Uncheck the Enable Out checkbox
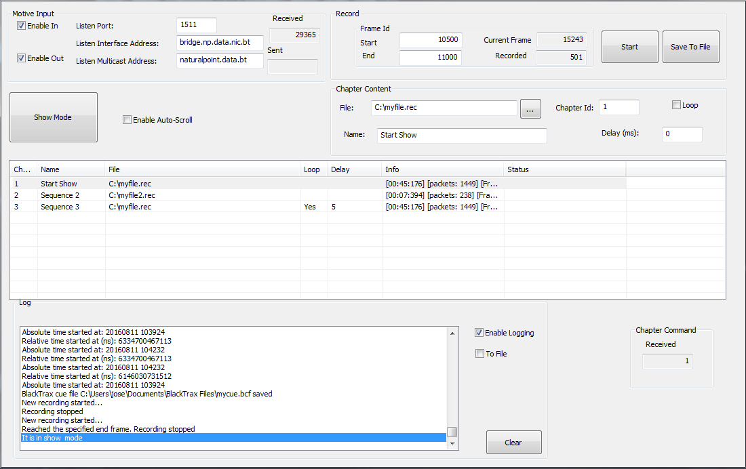 pyautogui.click(x=22, y=58)
